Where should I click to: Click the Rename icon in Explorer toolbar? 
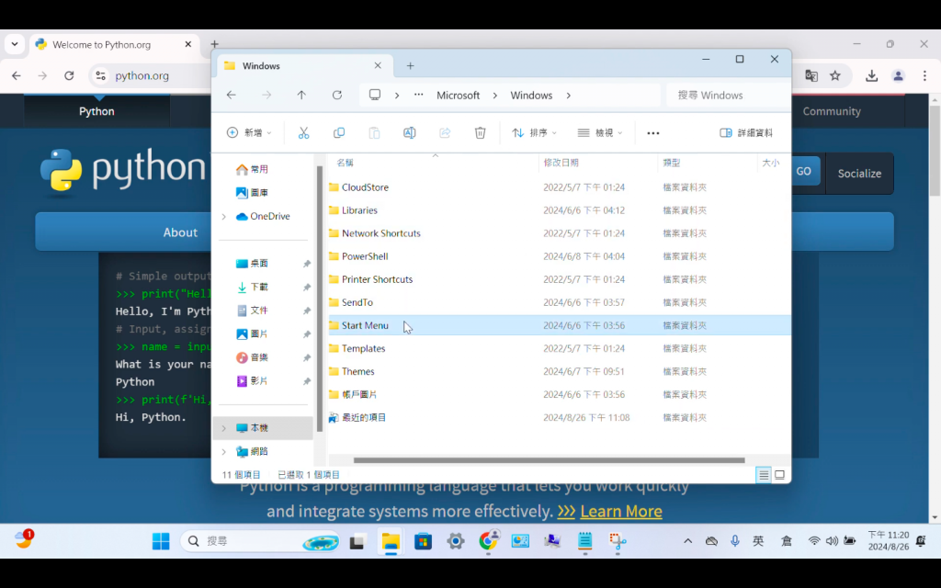pyautogui.click(x=409, y=132)
